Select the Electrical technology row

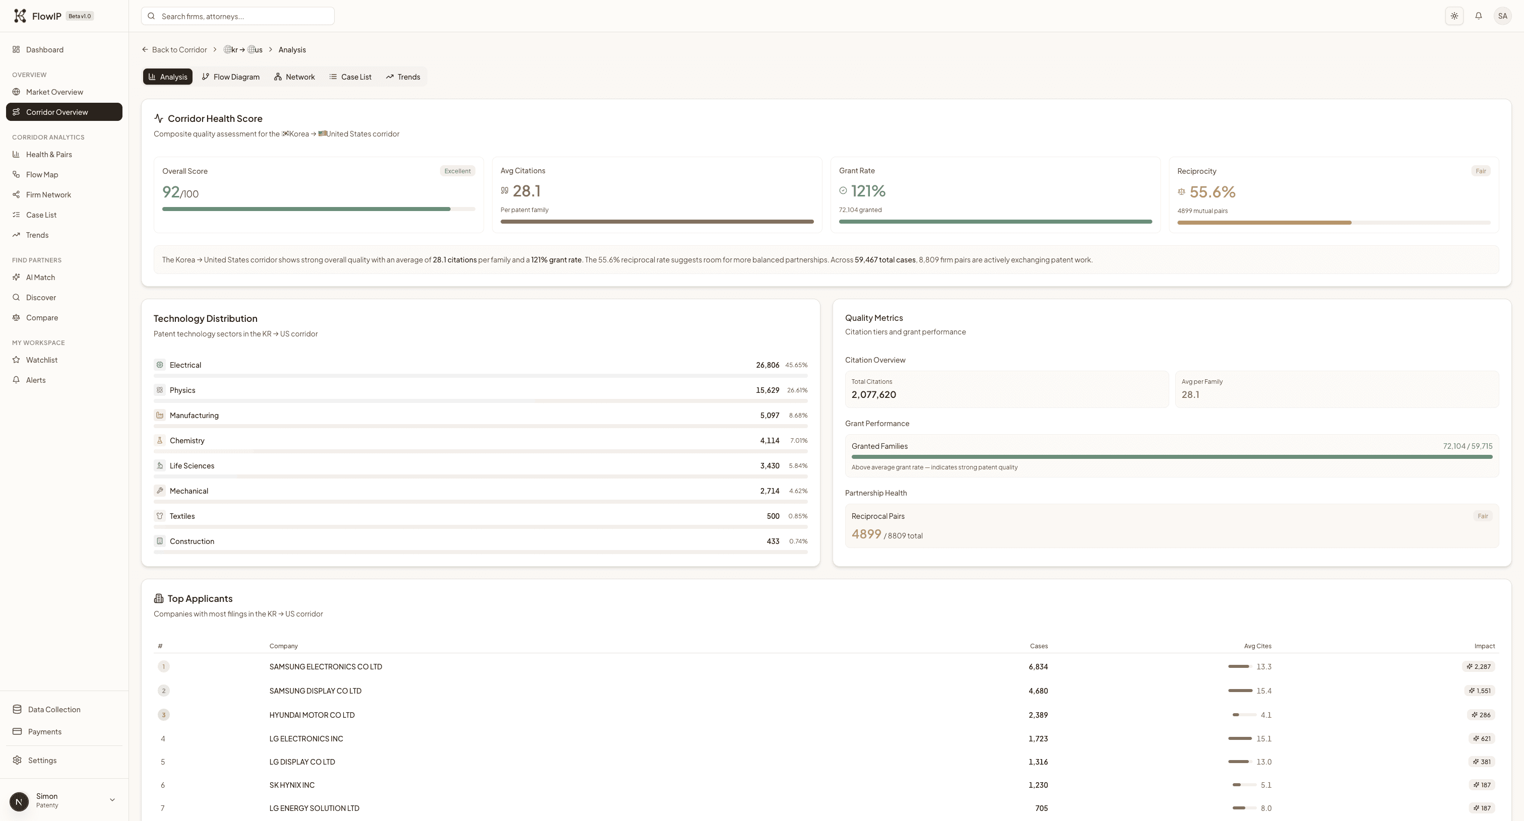point(480,365)
